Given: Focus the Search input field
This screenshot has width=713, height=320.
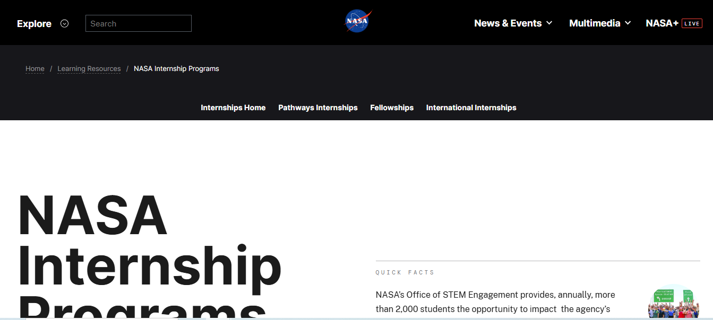Looking at the screenshot, I should pos(139,23).
